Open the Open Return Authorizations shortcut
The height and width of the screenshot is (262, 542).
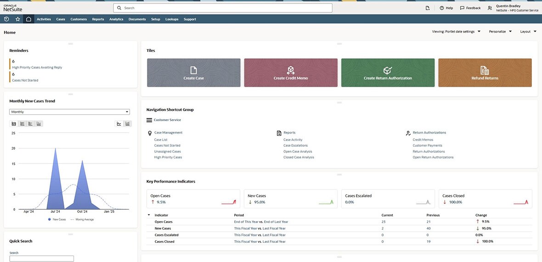click(433, 157)
